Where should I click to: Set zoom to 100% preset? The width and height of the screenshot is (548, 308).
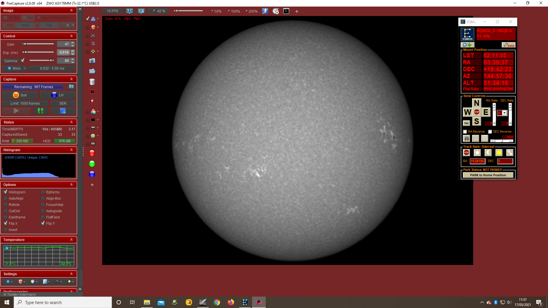tap(233, 11)
